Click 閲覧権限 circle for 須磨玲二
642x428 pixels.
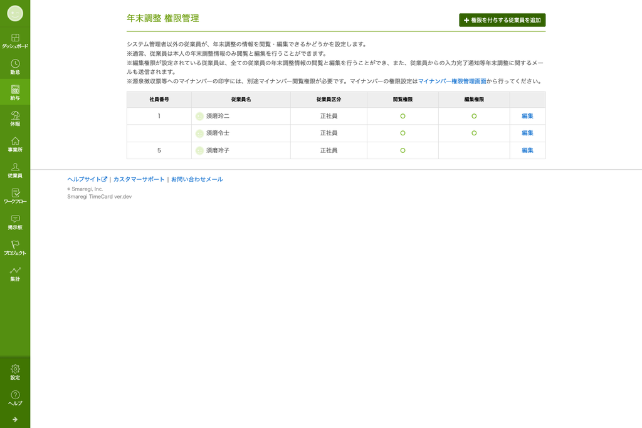pos(403,116)
